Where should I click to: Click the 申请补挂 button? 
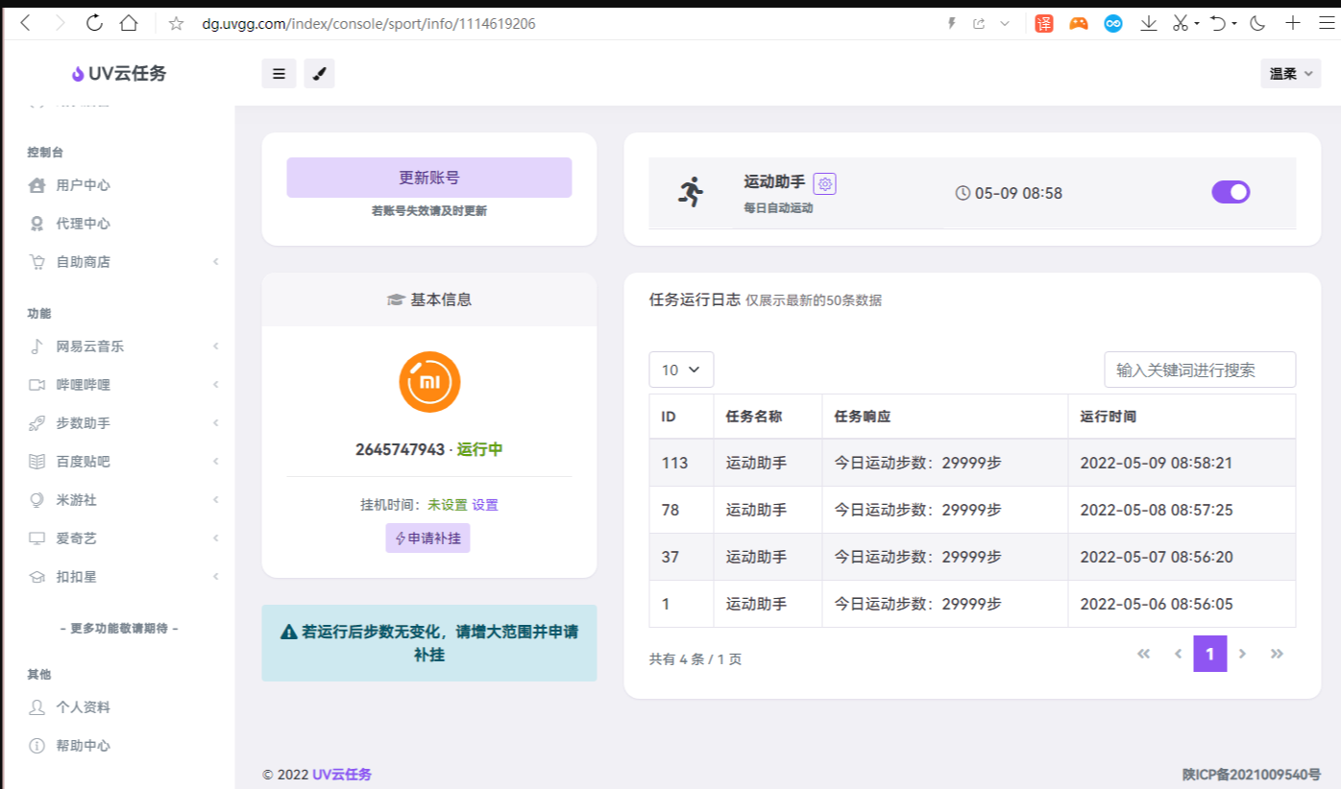point(427,538)
